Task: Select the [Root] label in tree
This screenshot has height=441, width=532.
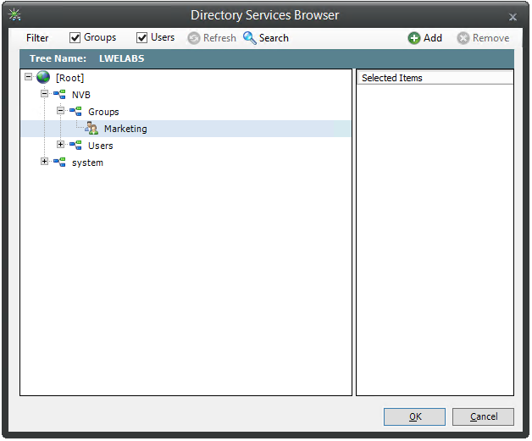Action: tap(70, 78)
